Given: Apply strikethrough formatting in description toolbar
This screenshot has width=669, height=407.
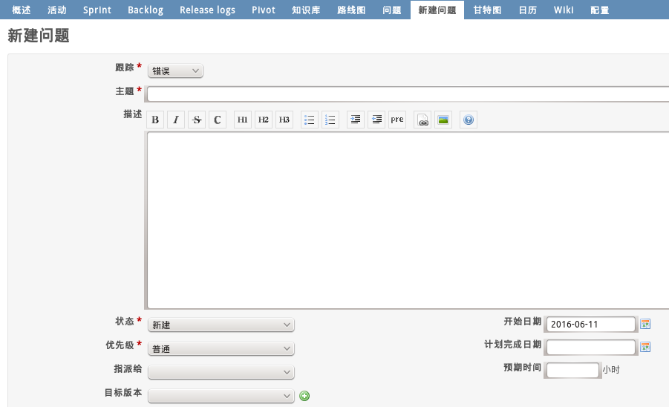Looking at the screenshot, I should (197, 120).
